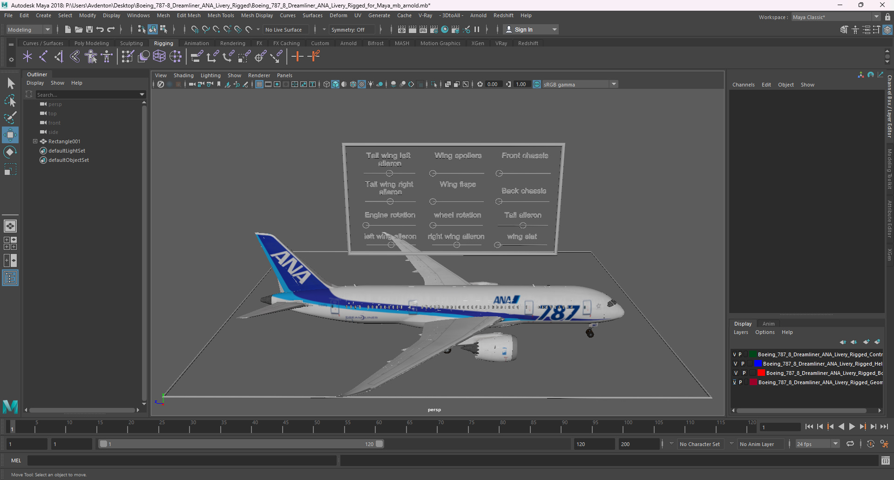Open the Mesh Tools menu
894x480 pixels.
click(221, 15)
